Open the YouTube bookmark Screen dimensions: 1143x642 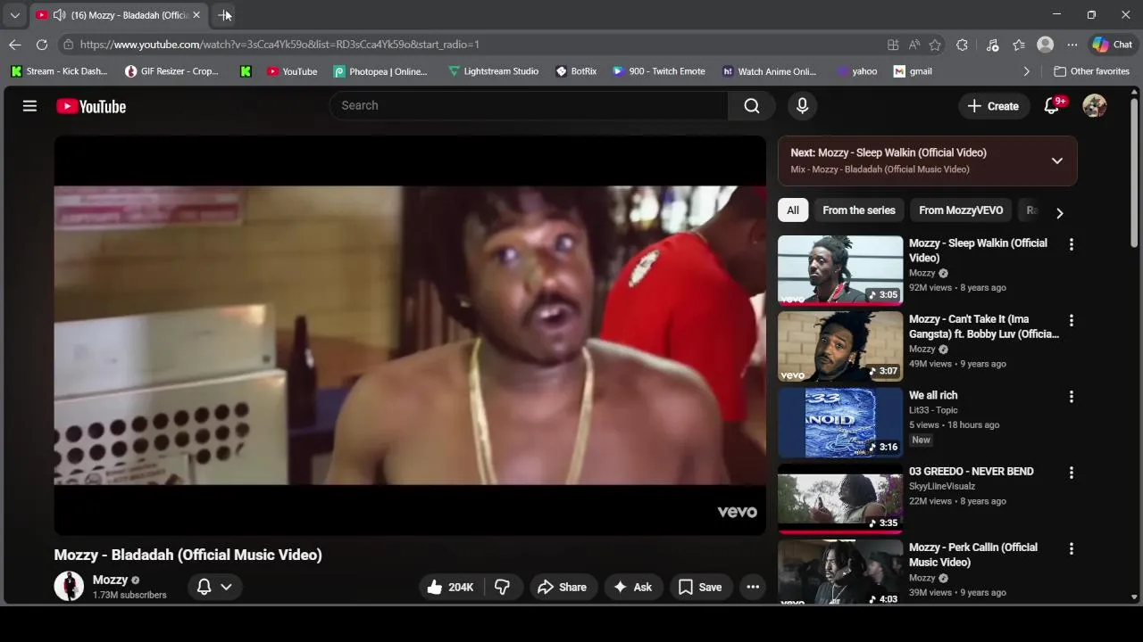click(292, 71)
